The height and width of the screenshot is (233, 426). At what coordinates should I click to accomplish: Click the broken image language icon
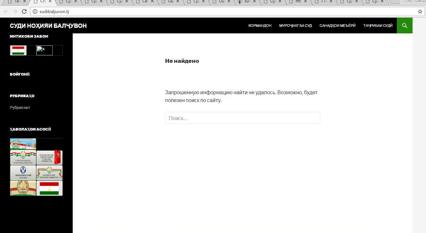coord(44,50)
